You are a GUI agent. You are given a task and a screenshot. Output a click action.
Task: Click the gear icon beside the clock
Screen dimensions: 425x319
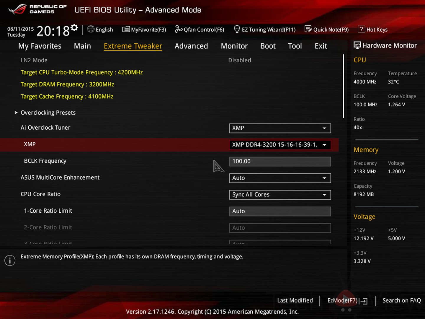point(74,28)
